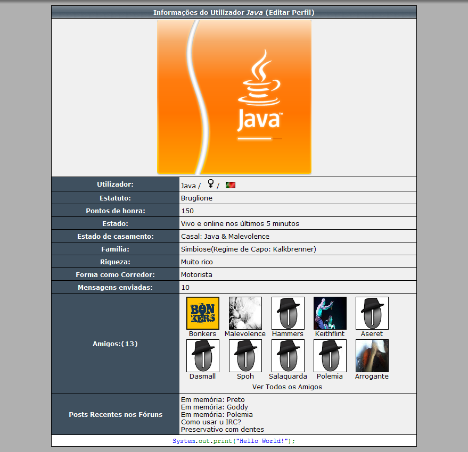Open the Spoh name link

[245, 376]
